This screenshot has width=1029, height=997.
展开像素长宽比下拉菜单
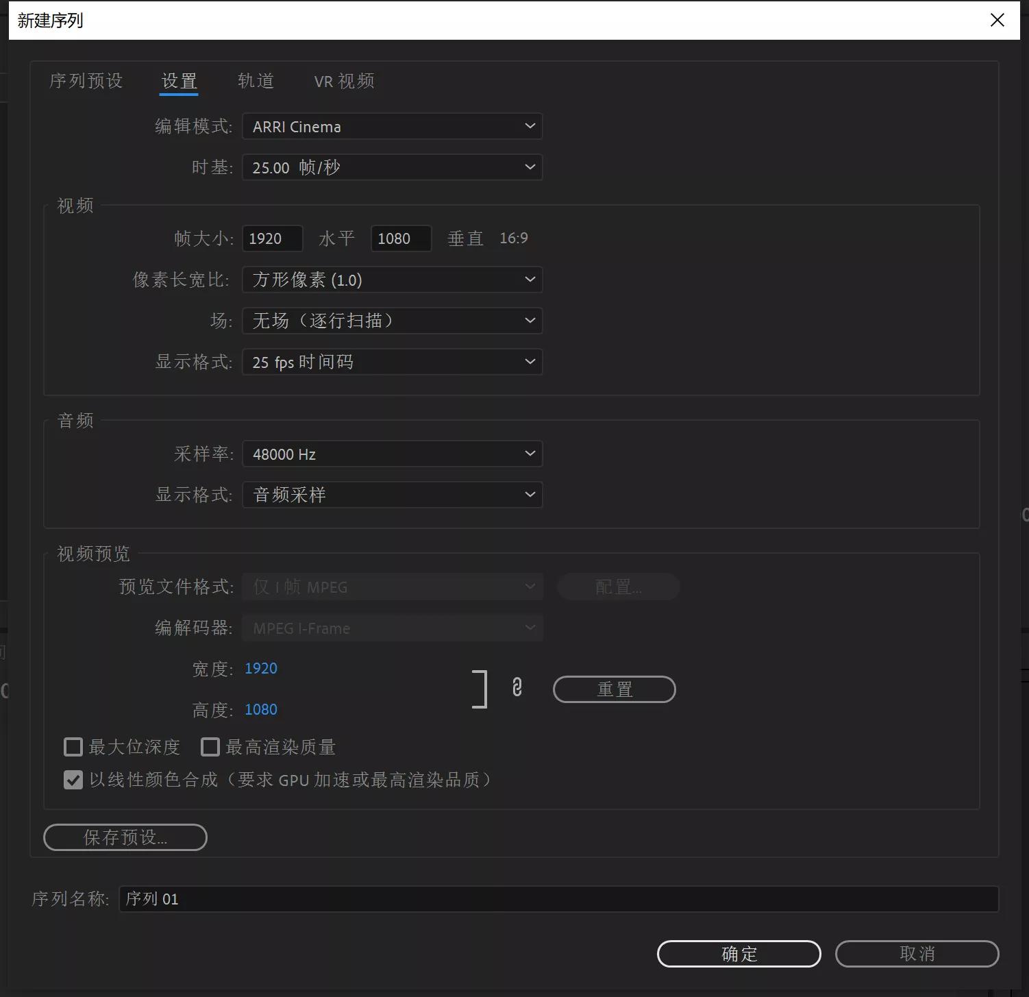(391, 280)
